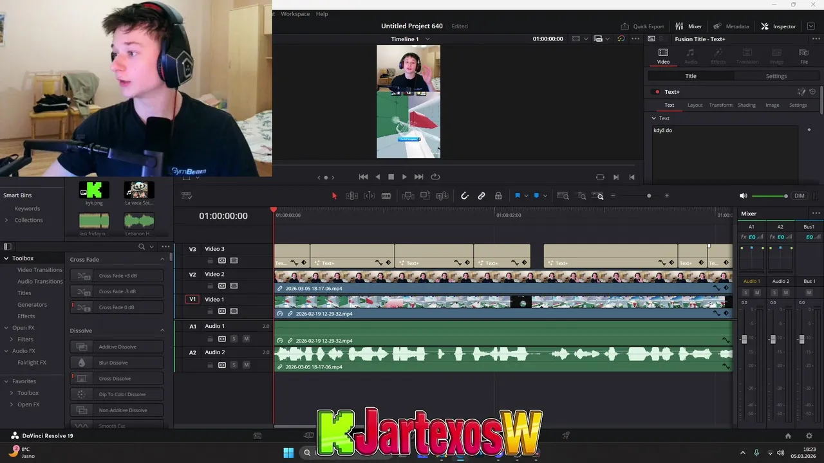Expand the Collections smart bin
The width and height of the screenshot is (824, 463).
pyautogui.click(x=6, y=220)
